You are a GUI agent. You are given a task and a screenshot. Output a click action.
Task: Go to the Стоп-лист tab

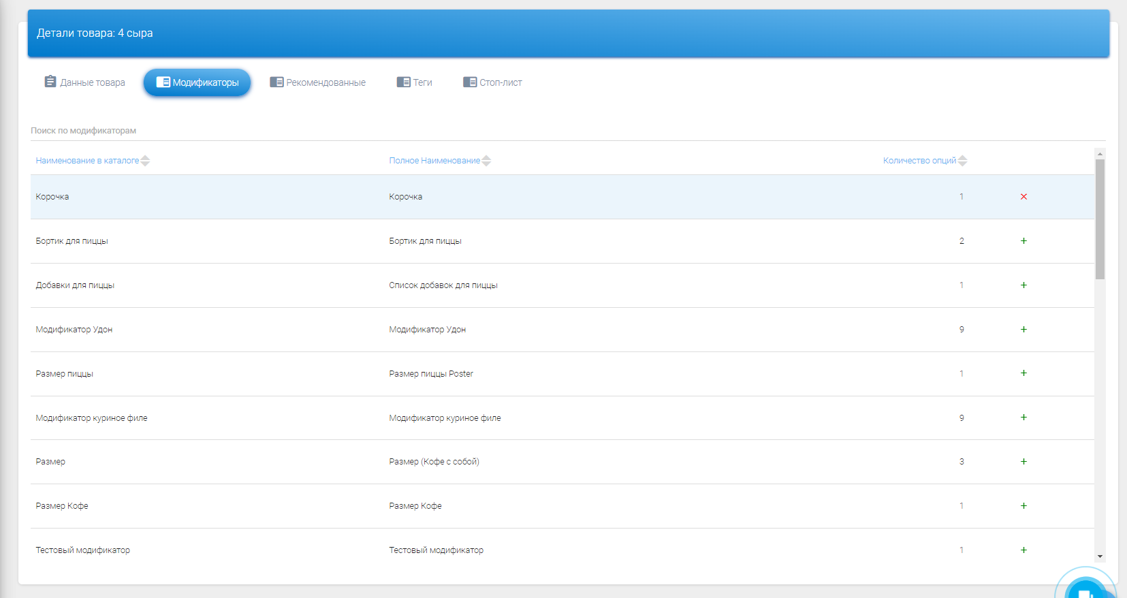pyautogui.click(x=493, y=82)
